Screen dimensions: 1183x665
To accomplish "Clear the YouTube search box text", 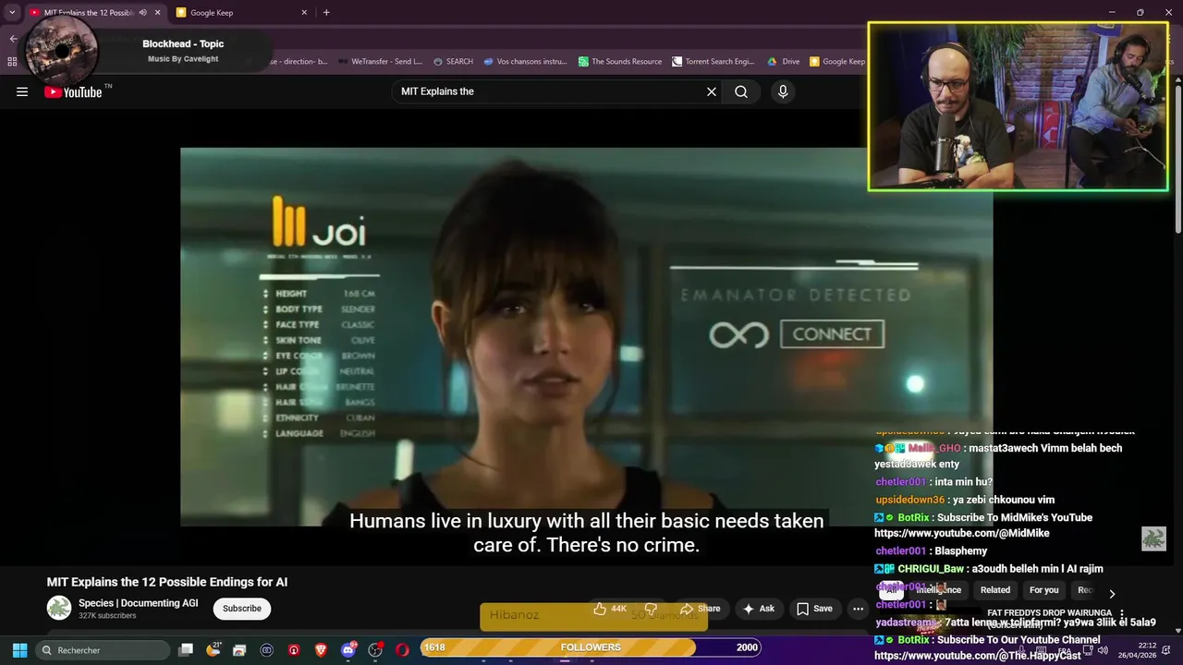I will pos(712,91).
